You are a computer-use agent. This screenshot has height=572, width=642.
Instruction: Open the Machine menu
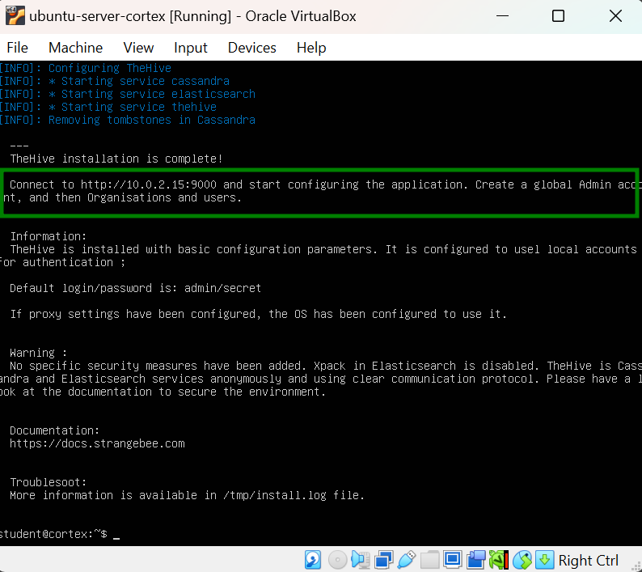click(75, 48)
